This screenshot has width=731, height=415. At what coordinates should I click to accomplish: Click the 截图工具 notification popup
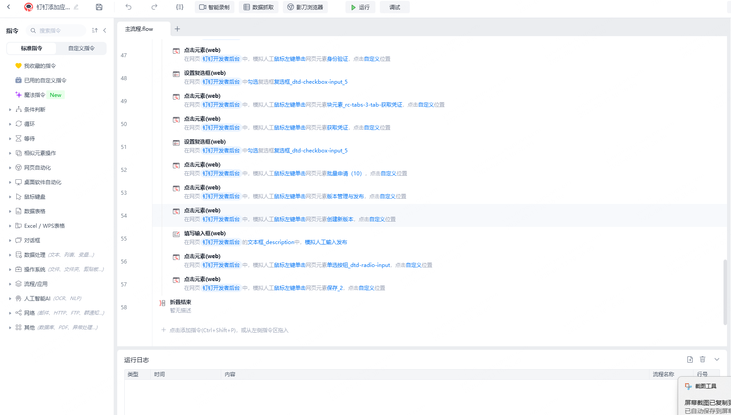[x=705, y=396]
